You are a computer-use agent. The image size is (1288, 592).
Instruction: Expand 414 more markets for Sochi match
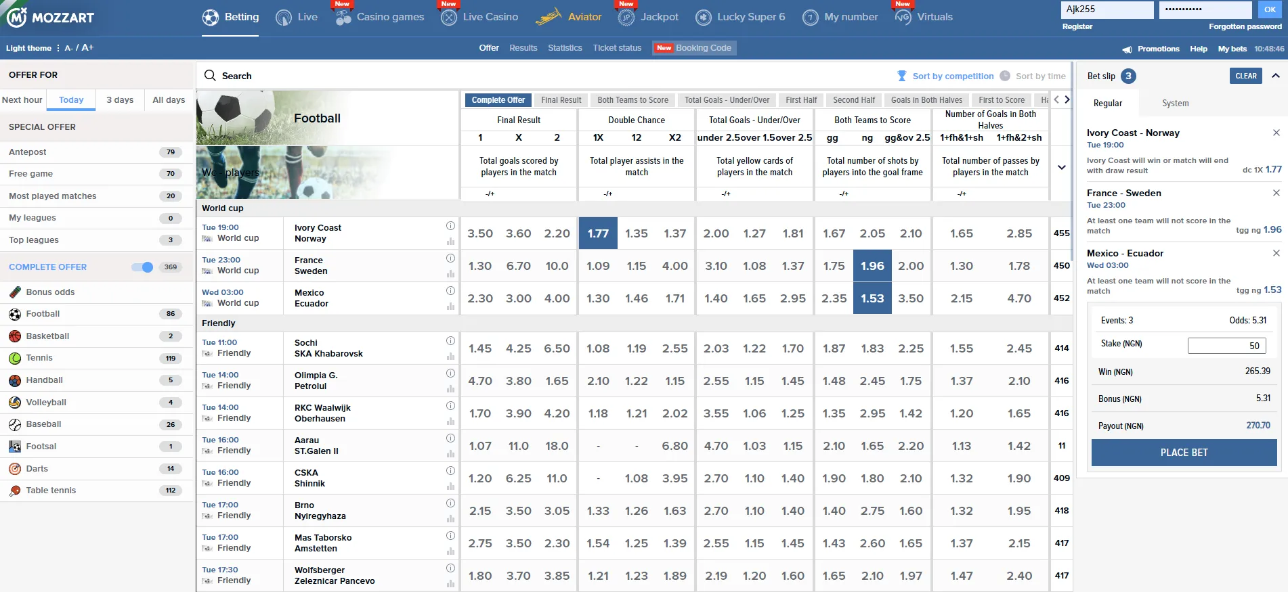pos(1062,348)
